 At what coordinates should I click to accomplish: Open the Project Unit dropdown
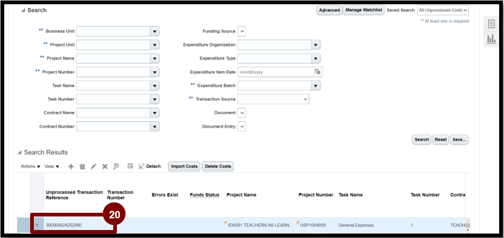(154, 45)
